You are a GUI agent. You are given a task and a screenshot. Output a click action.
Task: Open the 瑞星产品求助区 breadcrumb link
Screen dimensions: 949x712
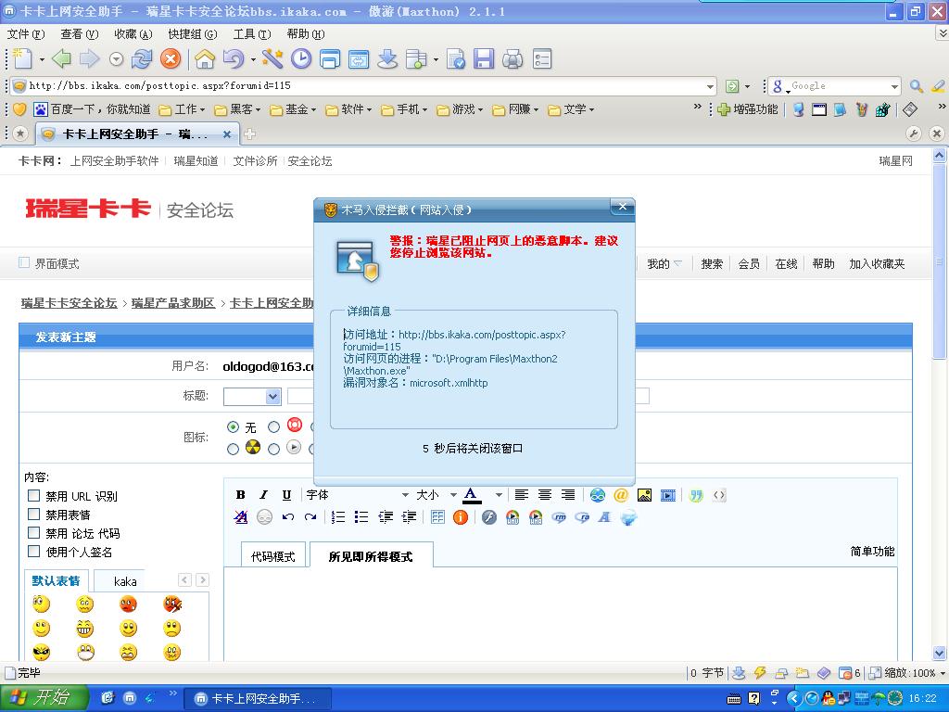173,303
